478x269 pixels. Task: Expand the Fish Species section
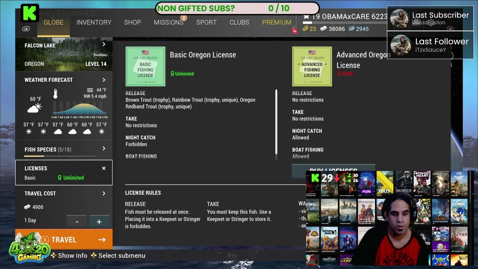tap(104, 149)
